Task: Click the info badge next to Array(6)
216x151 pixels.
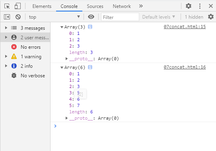Action: (90, 67)
